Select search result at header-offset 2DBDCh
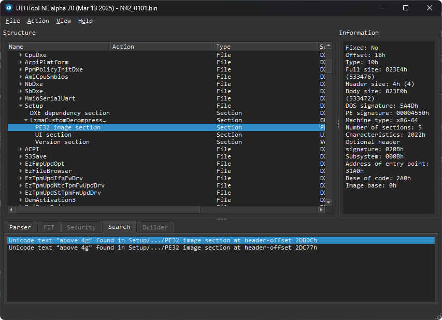Screen dimensions: 442x320 [221, 240]
